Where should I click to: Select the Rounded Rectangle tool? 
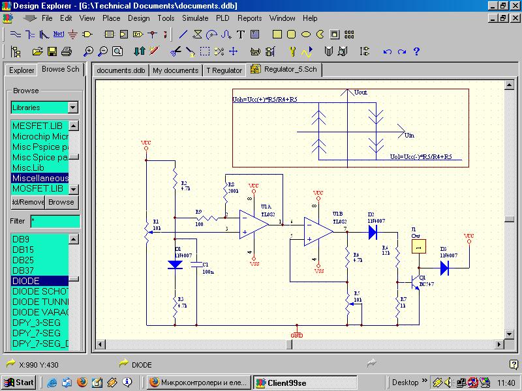point(291,35)
